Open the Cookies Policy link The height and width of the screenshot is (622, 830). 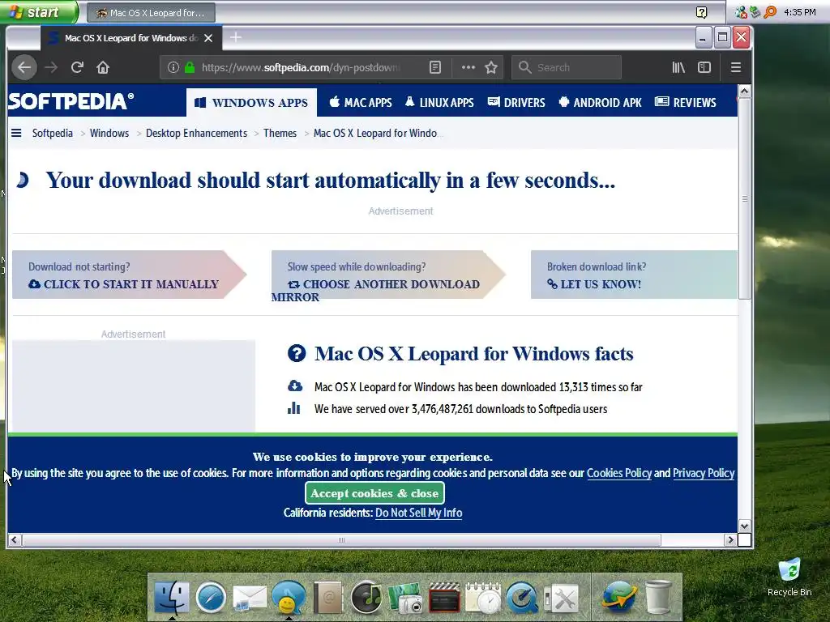(x=619, y=473)
